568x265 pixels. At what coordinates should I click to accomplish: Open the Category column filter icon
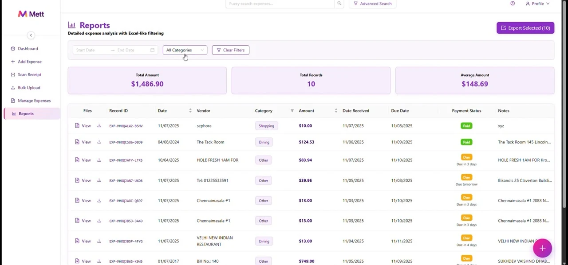(292, 111)
